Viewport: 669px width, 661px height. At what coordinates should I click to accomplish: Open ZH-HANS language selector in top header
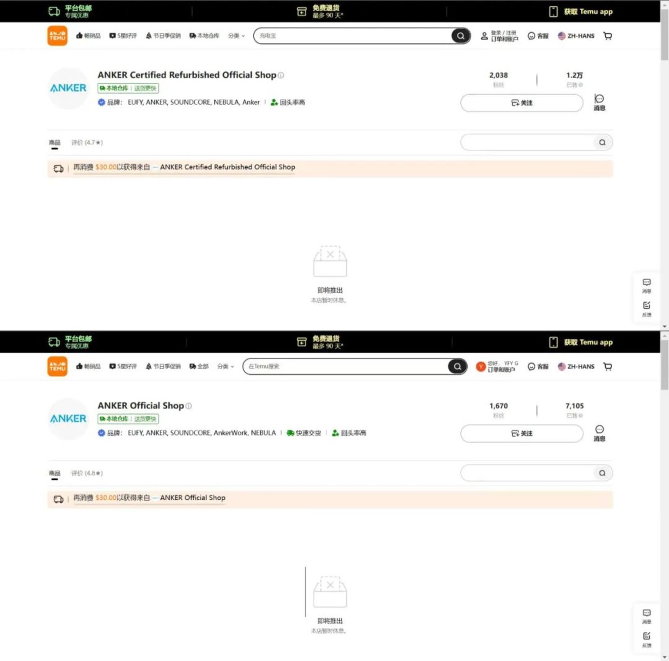pos(576,36)
